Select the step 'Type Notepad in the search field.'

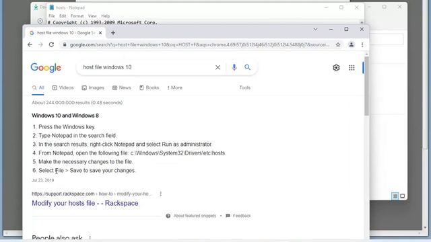tap(77, 136)
